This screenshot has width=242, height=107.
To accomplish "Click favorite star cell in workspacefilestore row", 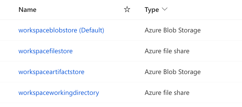I will 127,51.
